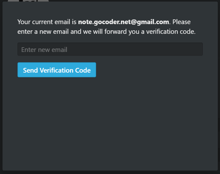Screen dimensions: 220x174
Task: Click the Send Verification Code button
Action: pyautogui.click(x=57, y=70)
